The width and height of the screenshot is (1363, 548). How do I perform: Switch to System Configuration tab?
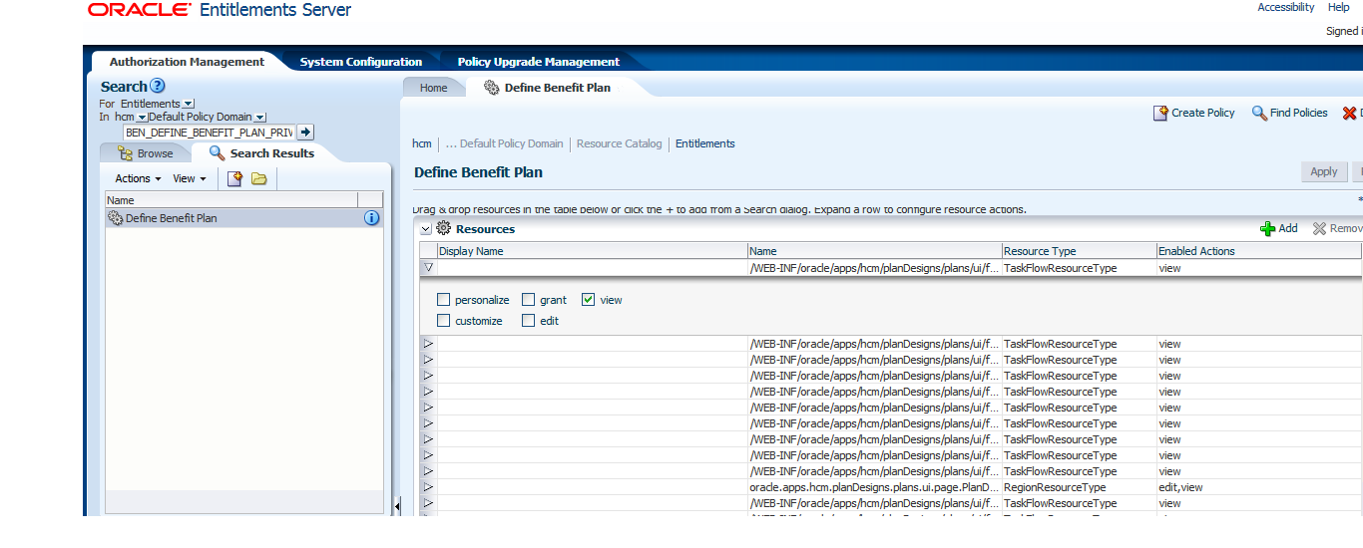tap(361, 62)
